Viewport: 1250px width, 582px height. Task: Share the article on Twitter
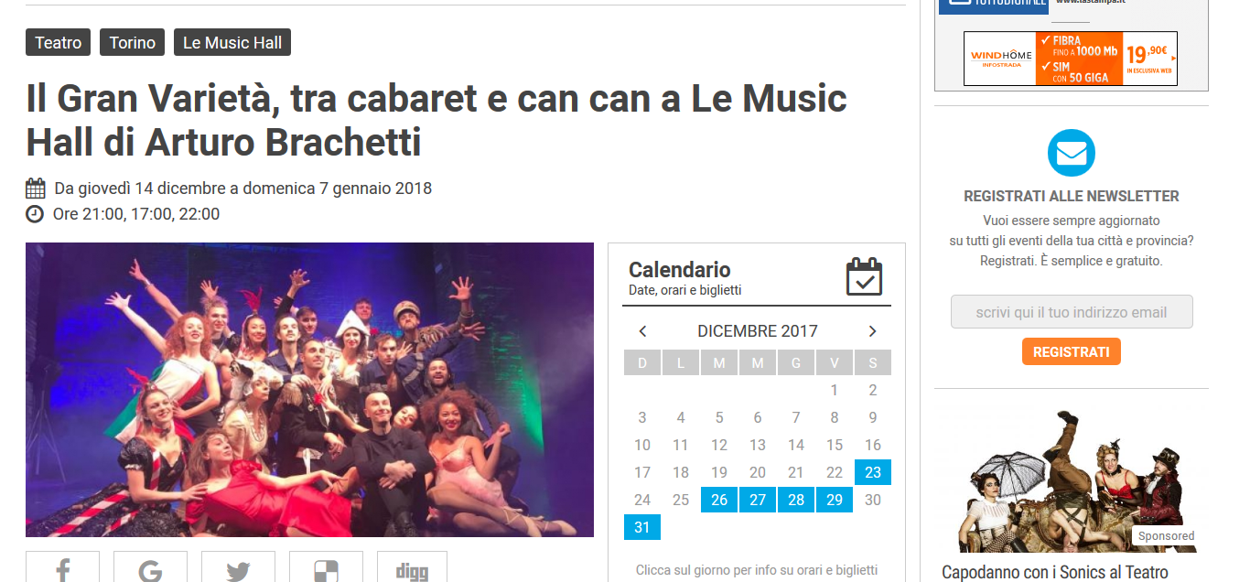click(x=238, y=567)
